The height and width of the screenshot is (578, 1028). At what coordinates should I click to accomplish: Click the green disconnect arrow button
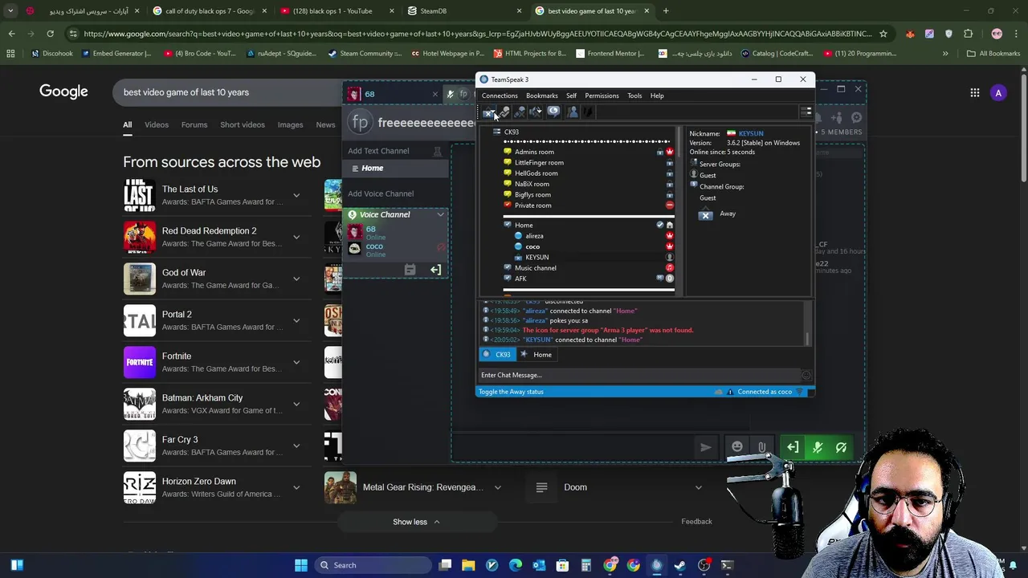(x=793, y=447)
